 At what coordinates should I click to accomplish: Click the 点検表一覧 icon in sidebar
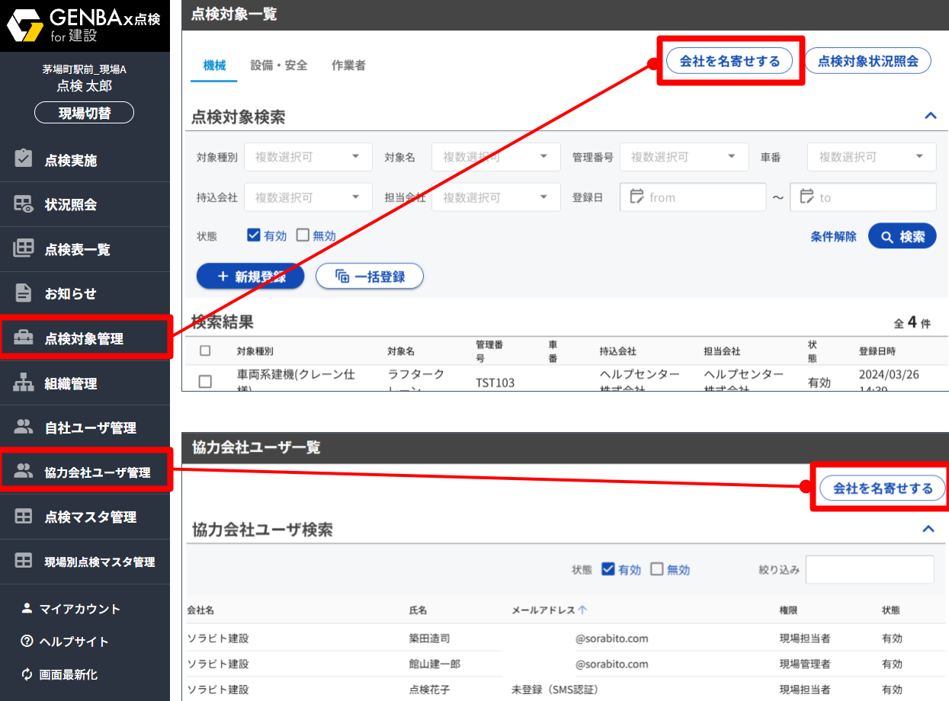24,248
